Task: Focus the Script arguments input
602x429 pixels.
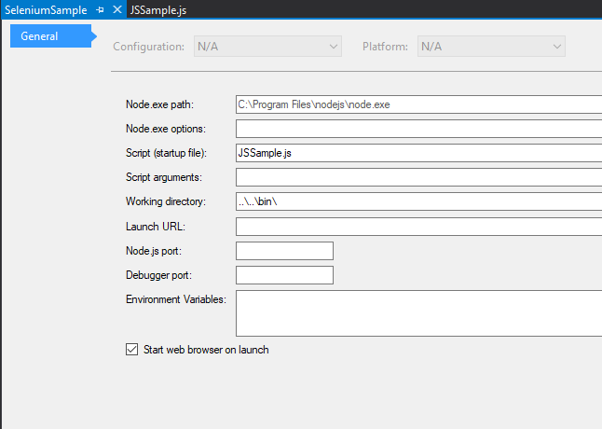Action: click(417, 177)
